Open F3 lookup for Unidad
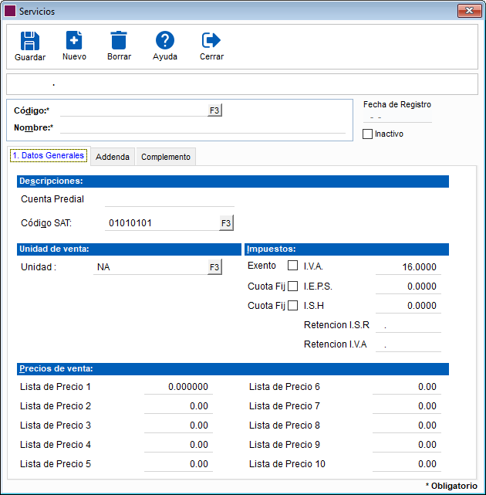Viewport: 486px width, 495px height. pyautogui.click(x=214, y=267)
